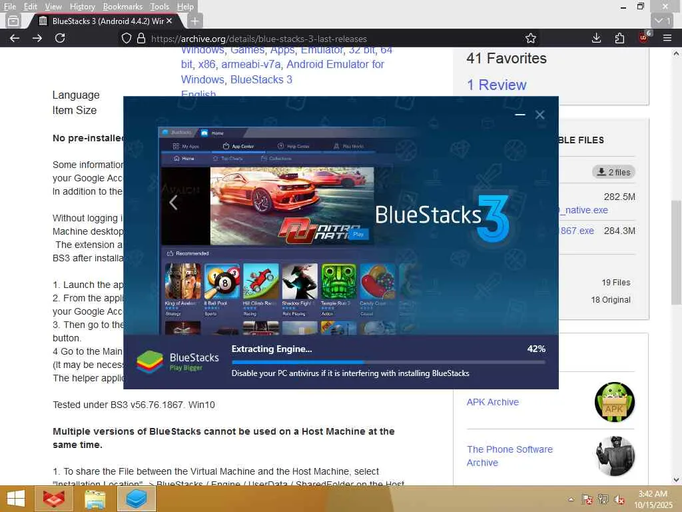Click the page vertical scrollbar thumb

(x=676, y=253)
